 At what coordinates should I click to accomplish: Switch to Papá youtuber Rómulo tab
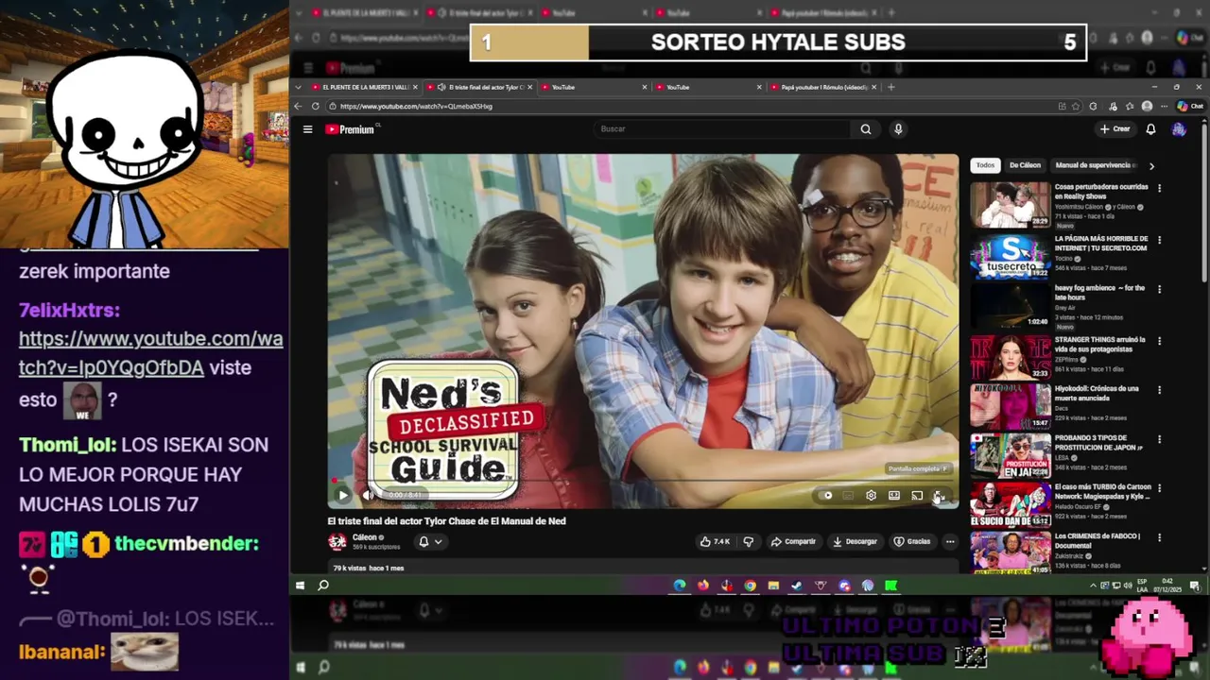(824, 87)
